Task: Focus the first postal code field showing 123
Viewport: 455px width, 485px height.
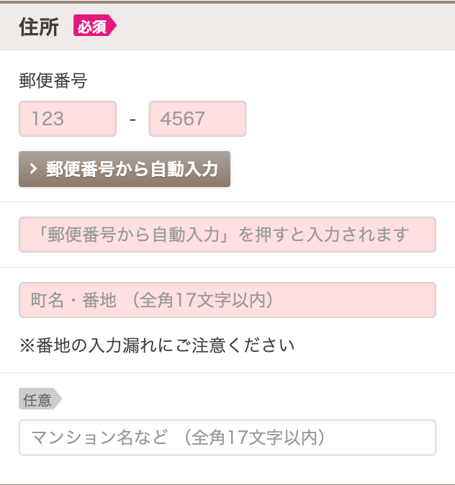Action: click(68, 119)
